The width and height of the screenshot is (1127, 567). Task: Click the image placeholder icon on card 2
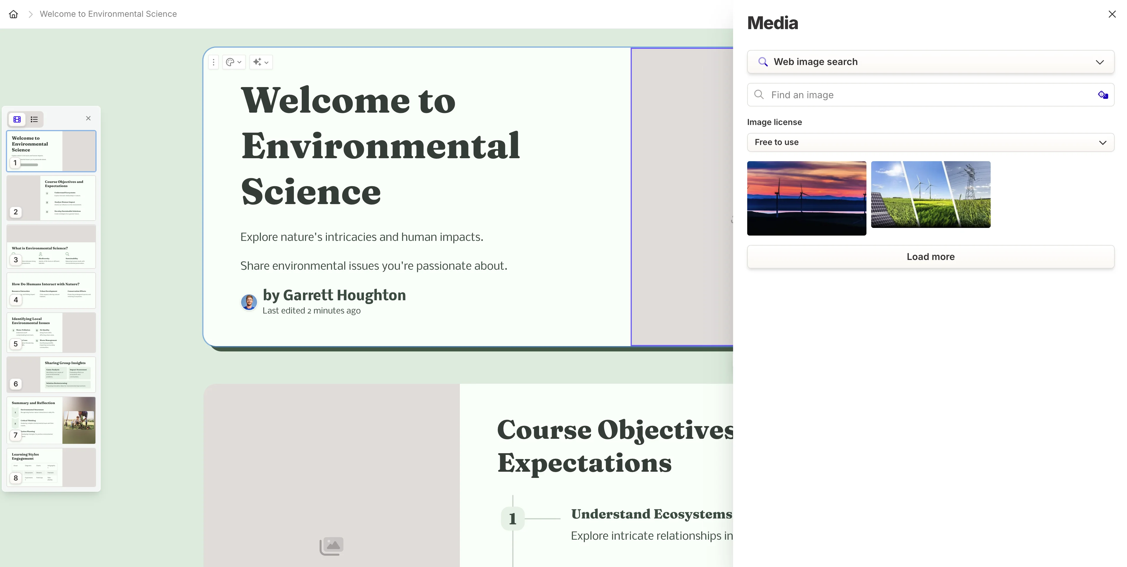pyautogui.click(x=331, y=546)
